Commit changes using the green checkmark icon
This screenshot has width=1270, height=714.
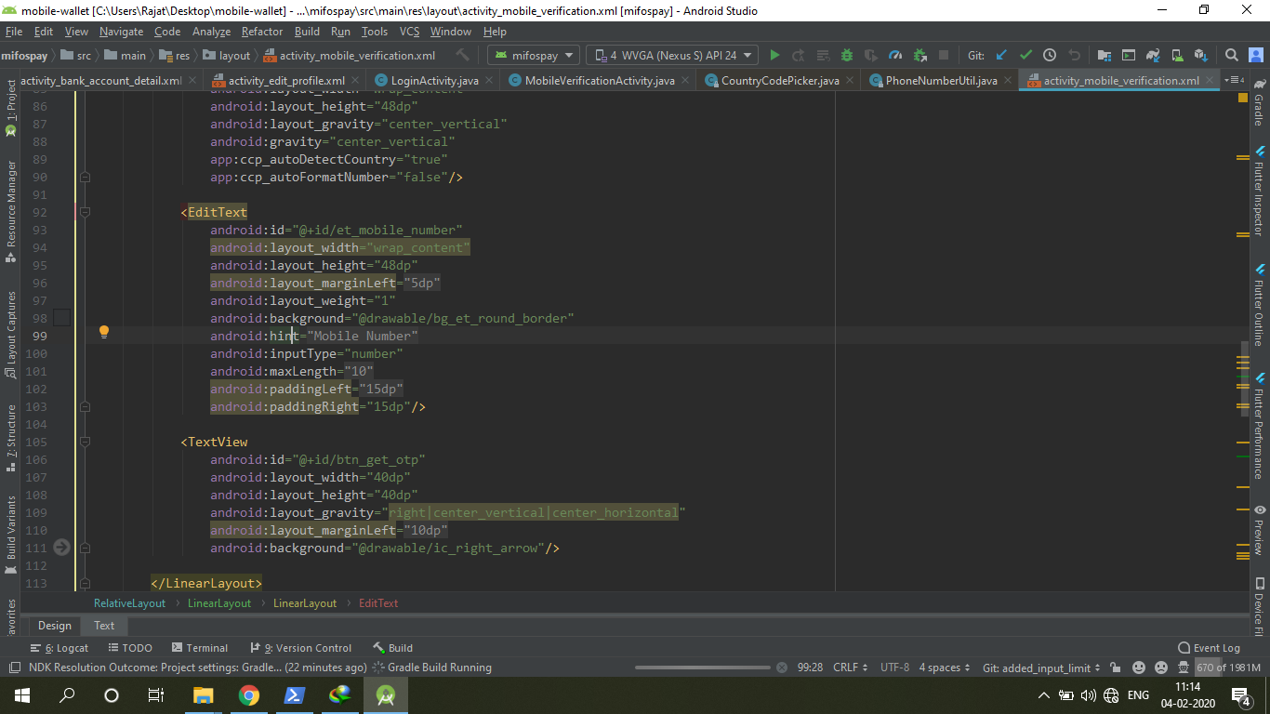pos(1025,55)
